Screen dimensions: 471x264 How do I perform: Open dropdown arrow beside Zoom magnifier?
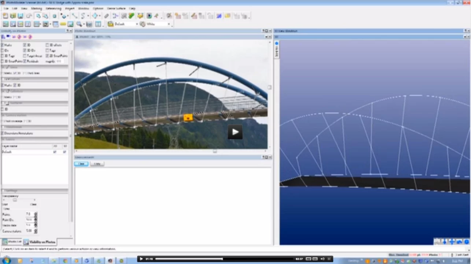click(x=84, y=24)
